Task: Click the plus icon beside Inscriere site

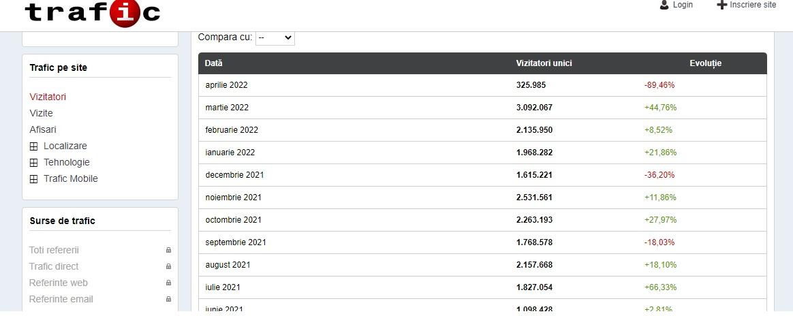Action: (721, 5)
